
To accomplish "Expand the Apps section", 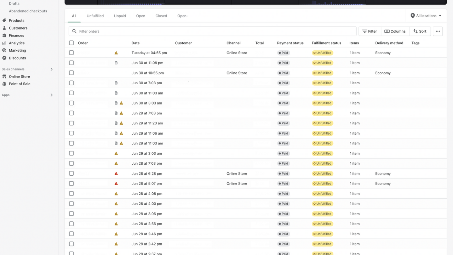I will point(51,95).
